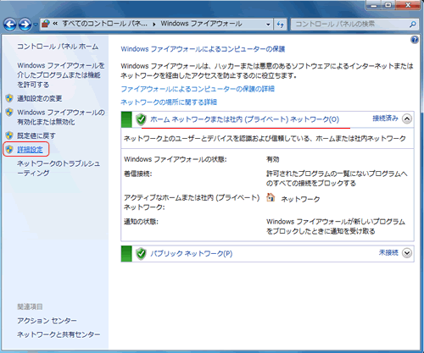Select すべてのコントロール パネル breadcrumb
424x353 pixels.
coord(104,24)
